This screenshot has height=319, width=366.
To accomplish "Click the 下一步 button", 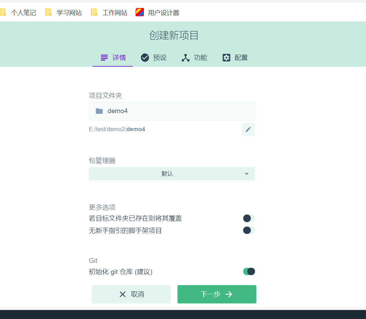I will point(217,294).
